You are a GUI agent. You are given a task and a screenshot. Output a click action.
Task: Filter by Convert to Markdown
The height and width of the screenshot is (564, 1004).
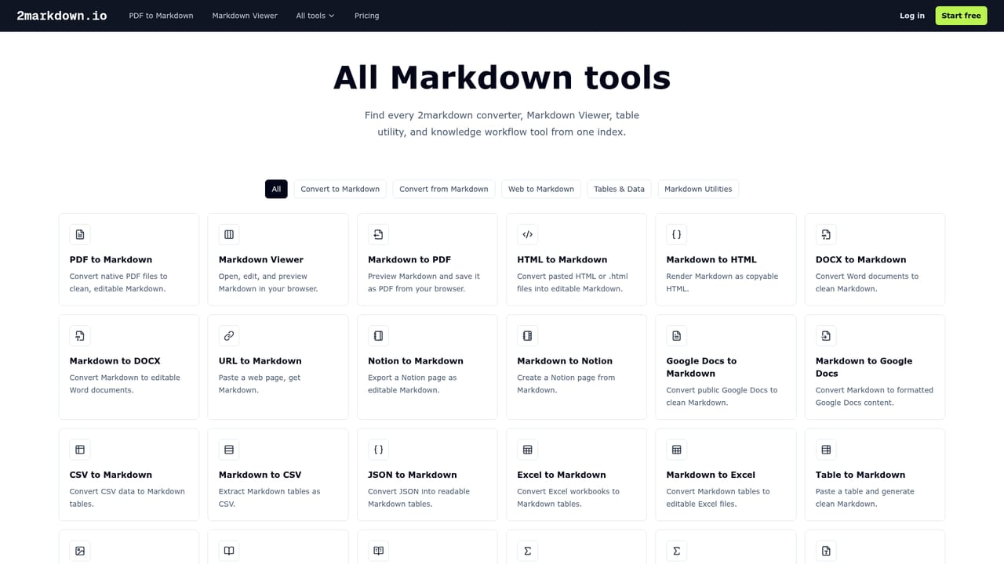click(x=340, y=189)
